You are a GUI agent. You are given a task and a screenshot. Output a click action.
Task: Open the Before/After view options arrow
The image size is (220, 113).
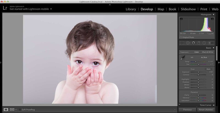click(x=16, y=110)
